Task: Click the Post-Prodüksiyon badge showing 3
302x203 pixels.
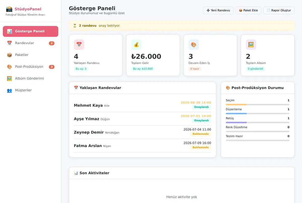Action: pyautogui.click(x=52, y=67)
